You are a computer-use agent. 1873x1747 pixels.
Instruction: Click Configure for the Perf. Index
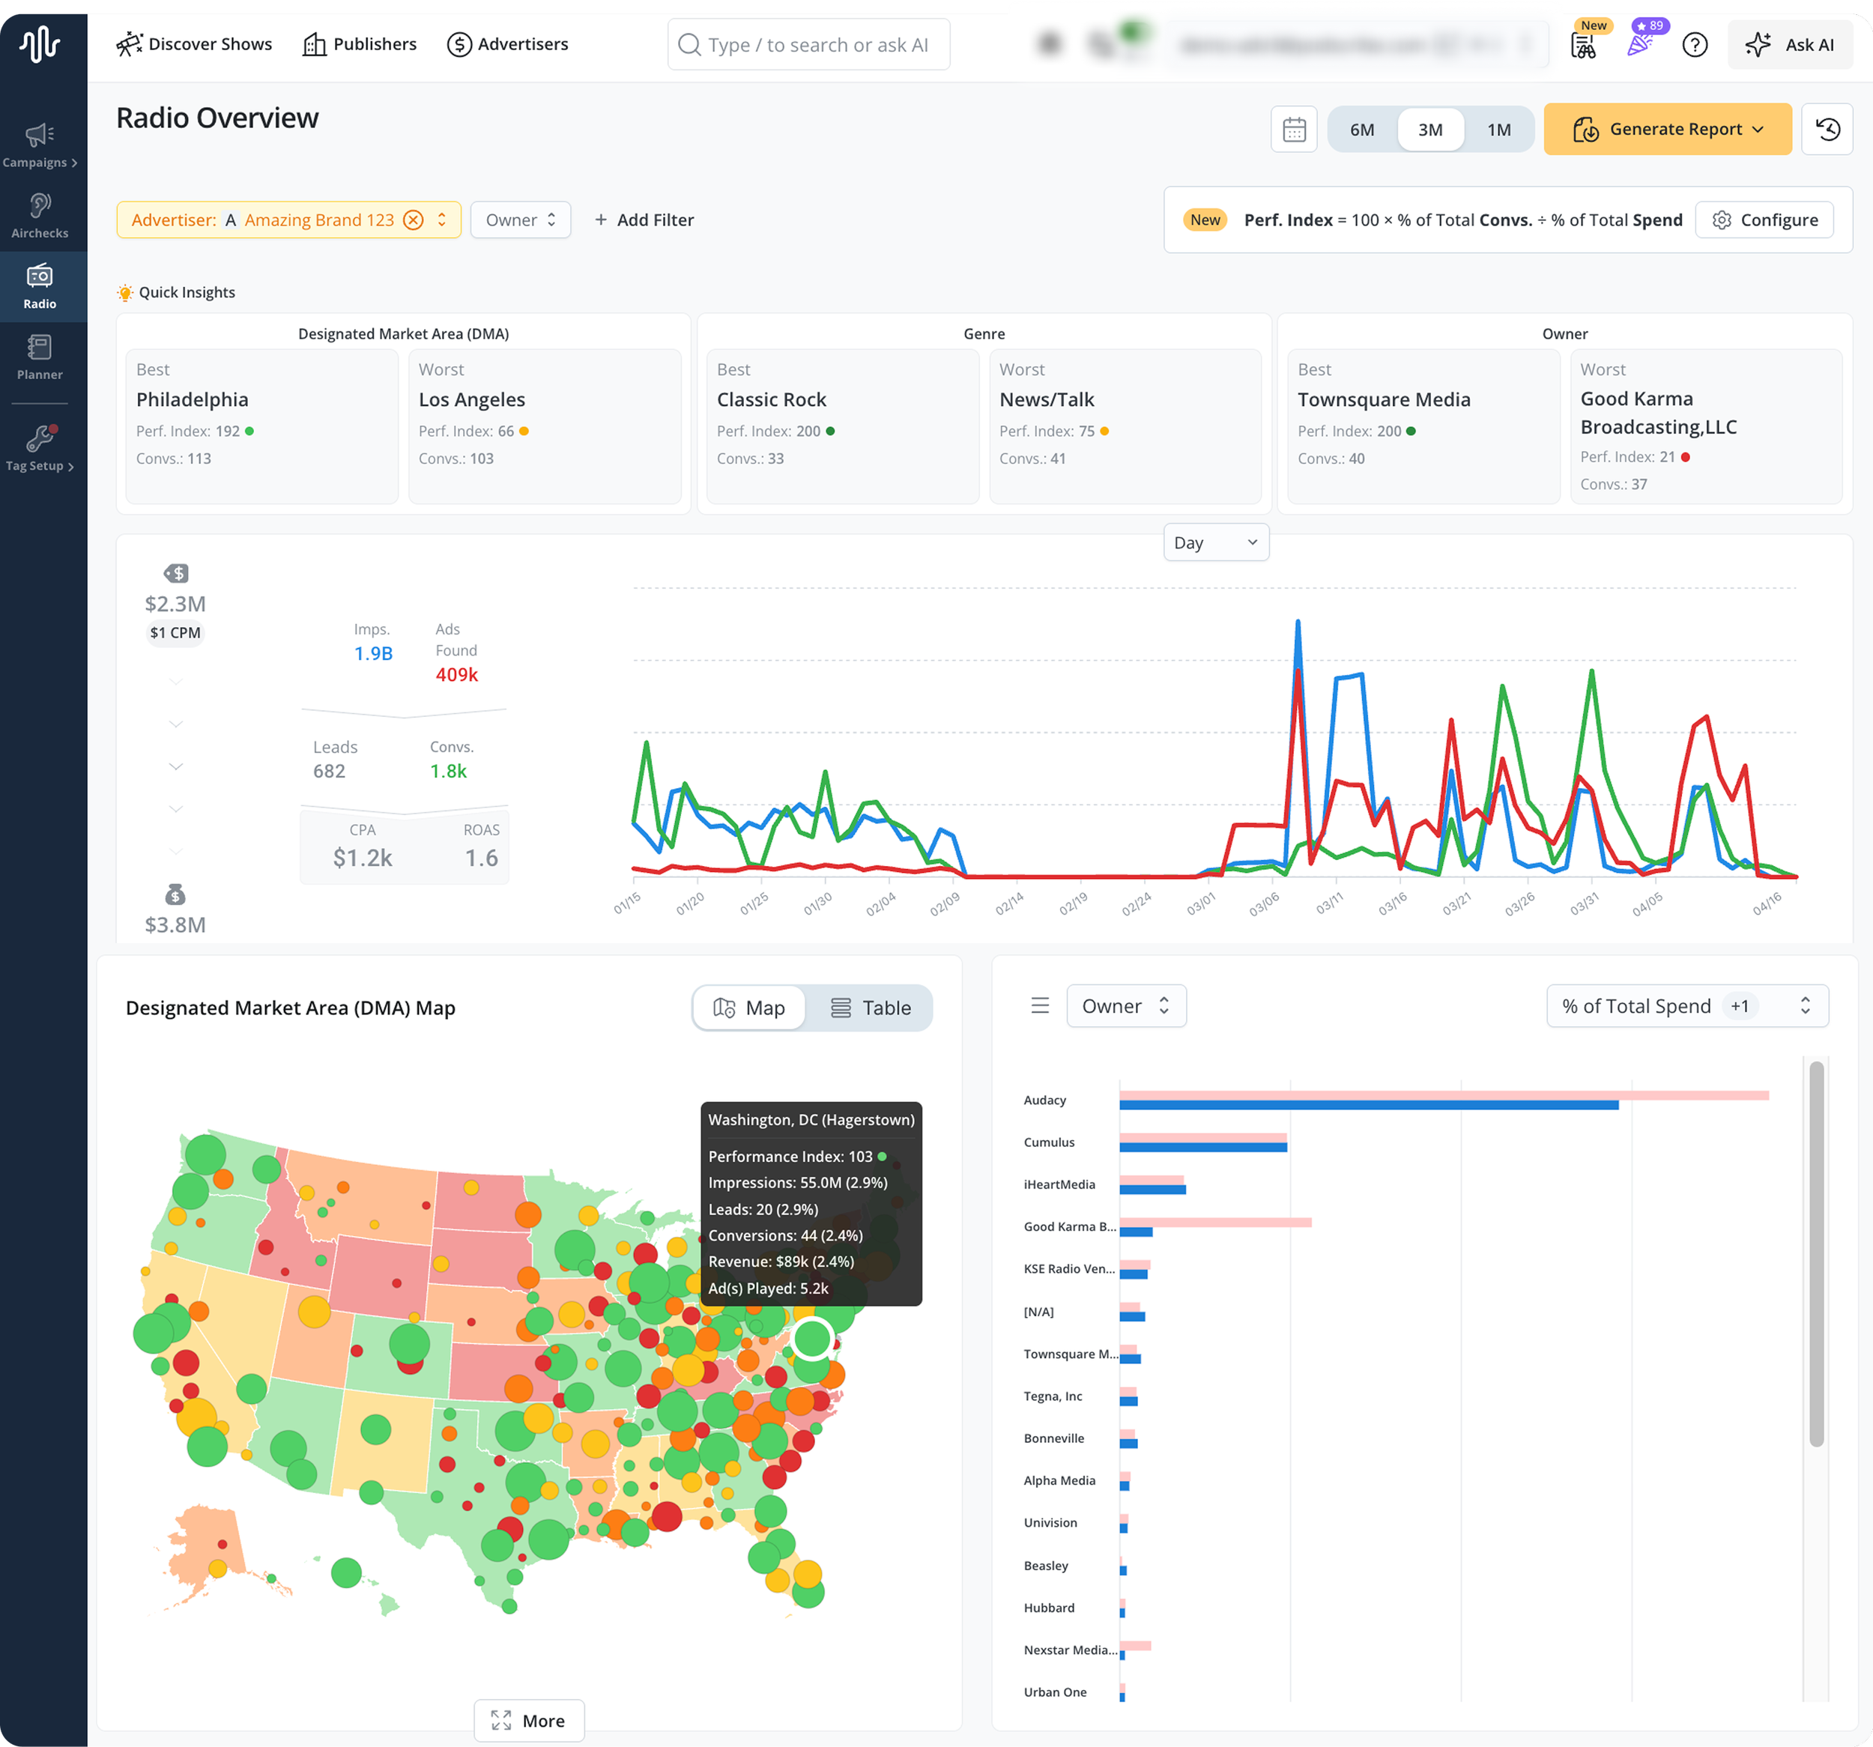(1763, 219)
